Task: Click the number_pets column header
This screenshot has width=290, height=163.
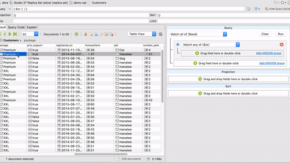Action: tap(151, 45)
